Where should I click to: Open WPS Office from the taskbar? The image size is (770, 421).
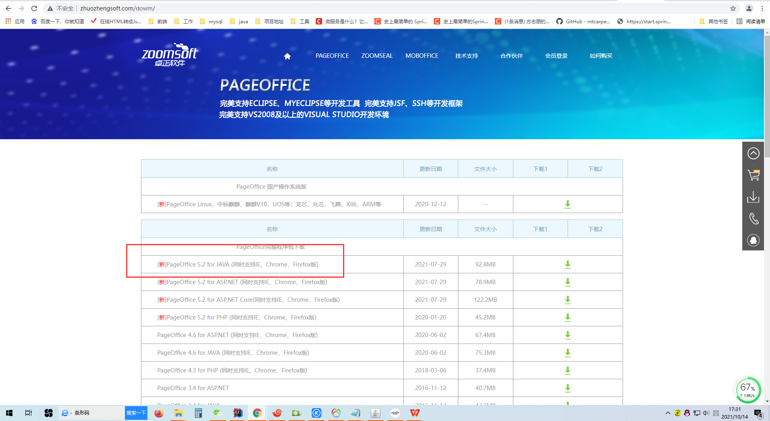(x=415, y=413)
